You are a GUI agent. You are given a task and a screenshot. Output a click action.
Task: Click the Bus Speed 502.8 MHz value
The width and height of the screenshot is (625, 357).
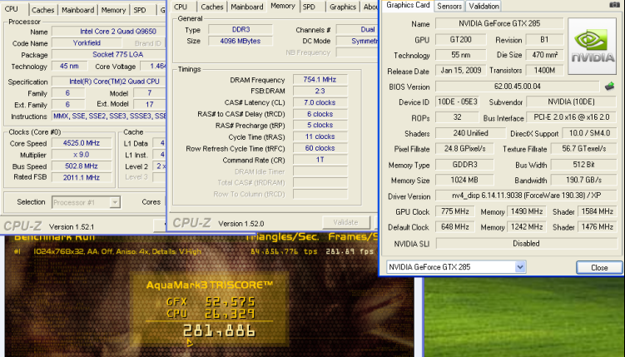pos(82,166)
